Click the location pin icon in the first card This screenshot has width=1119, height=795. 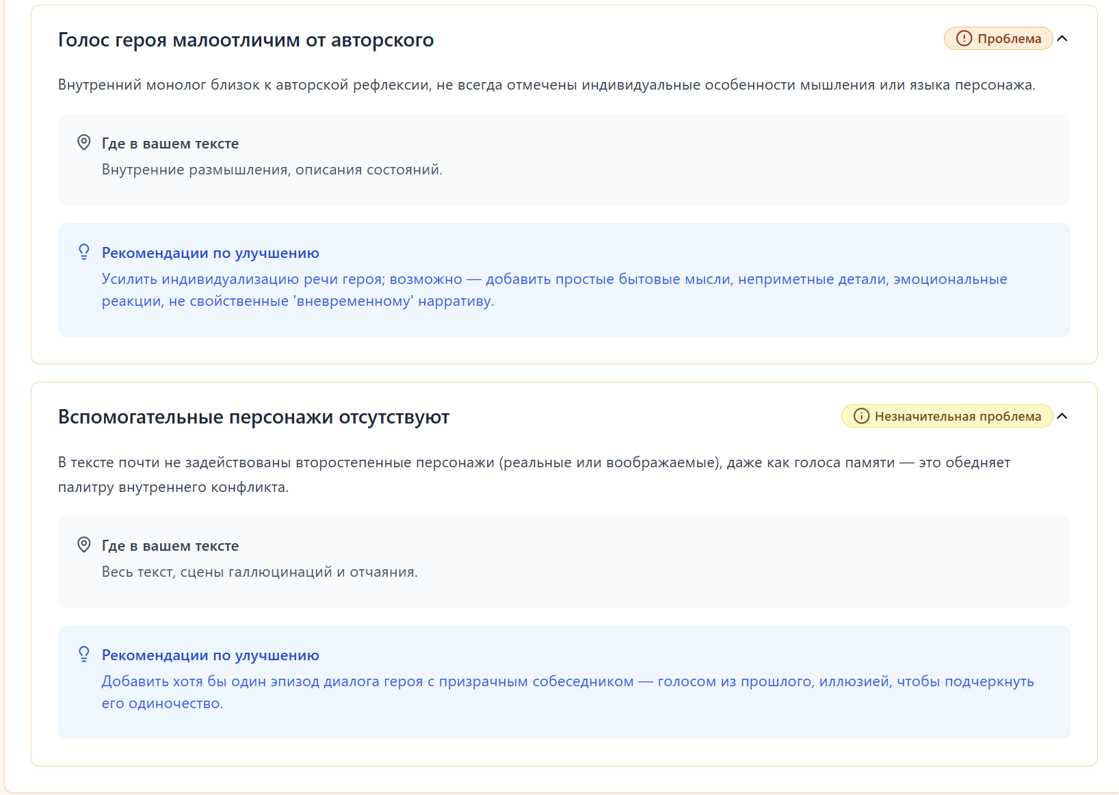click(x=84, y=142)
